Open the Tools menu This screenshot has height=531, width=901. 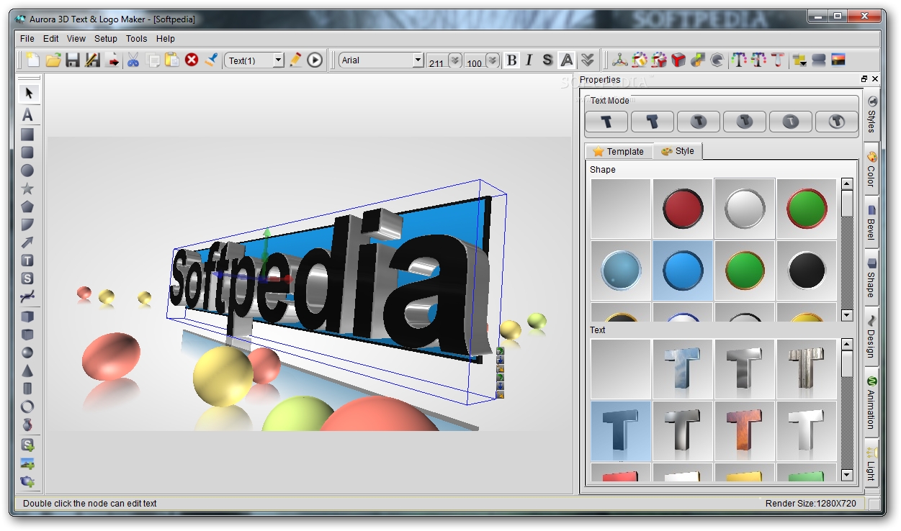point(136,39)
